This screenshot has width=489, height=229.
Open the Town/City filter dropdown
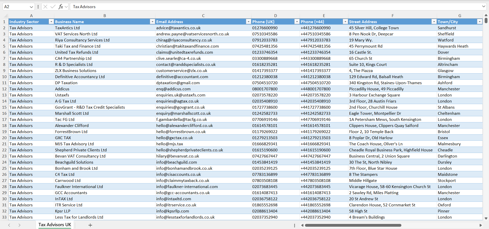pos(480,22)
